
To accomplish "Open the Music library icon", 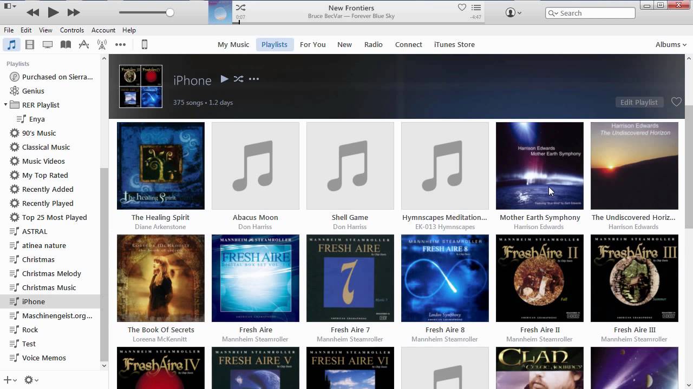I will 11,45.
